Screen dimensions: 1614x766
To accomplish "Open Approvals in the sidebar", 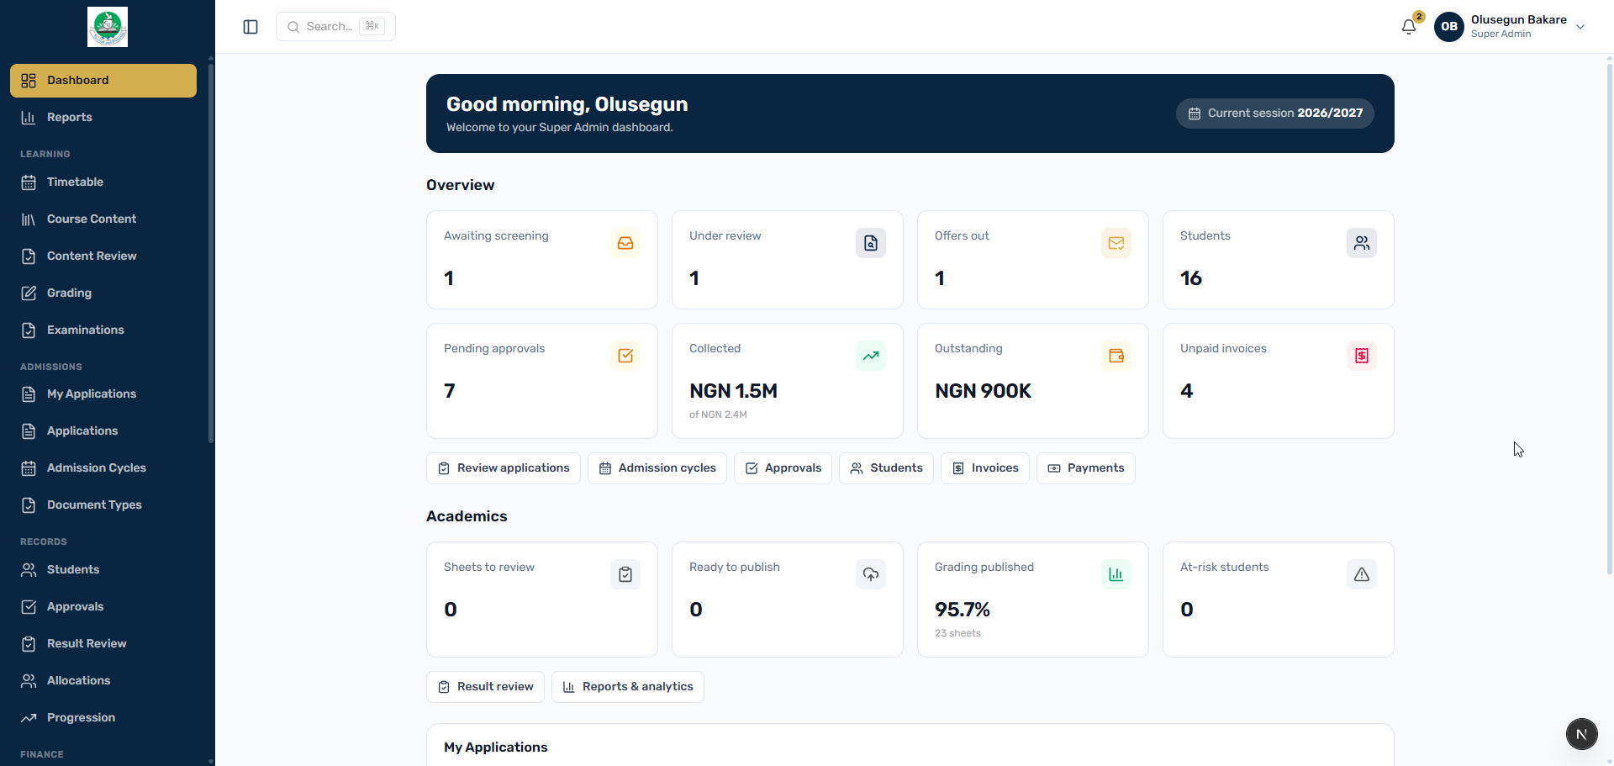I will click(103, 607).
